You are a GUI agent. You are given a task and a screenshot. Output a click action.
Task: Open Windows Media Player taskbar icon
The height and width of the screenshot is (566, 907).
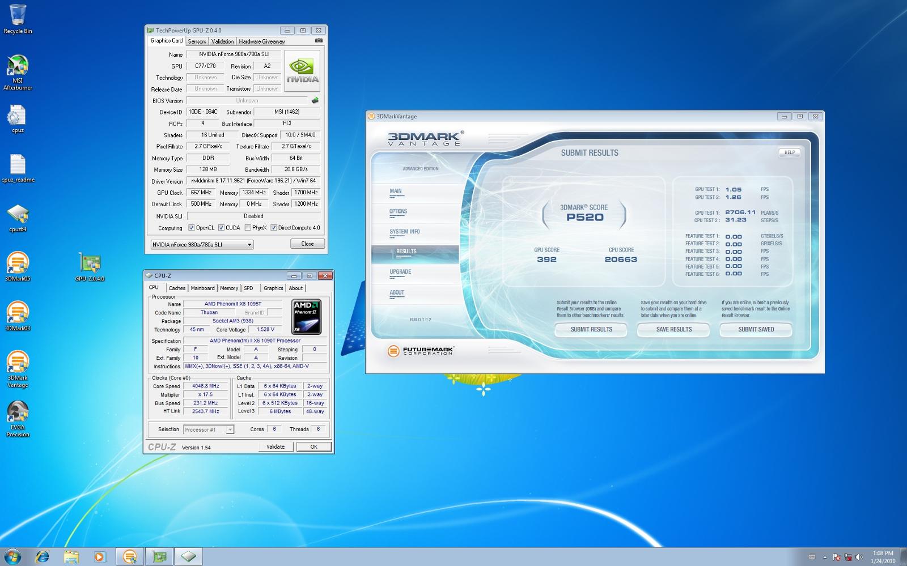click(x=99, y=557)
